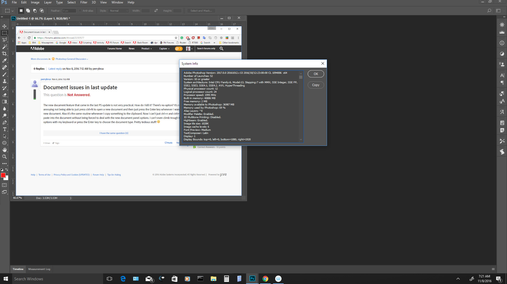Select the Horizontal Type tool
This screenshot has width=507, height=284.
[4, 129]
